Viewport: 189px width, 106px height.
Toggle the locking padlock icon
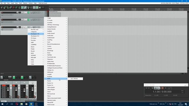click(40, 8)
